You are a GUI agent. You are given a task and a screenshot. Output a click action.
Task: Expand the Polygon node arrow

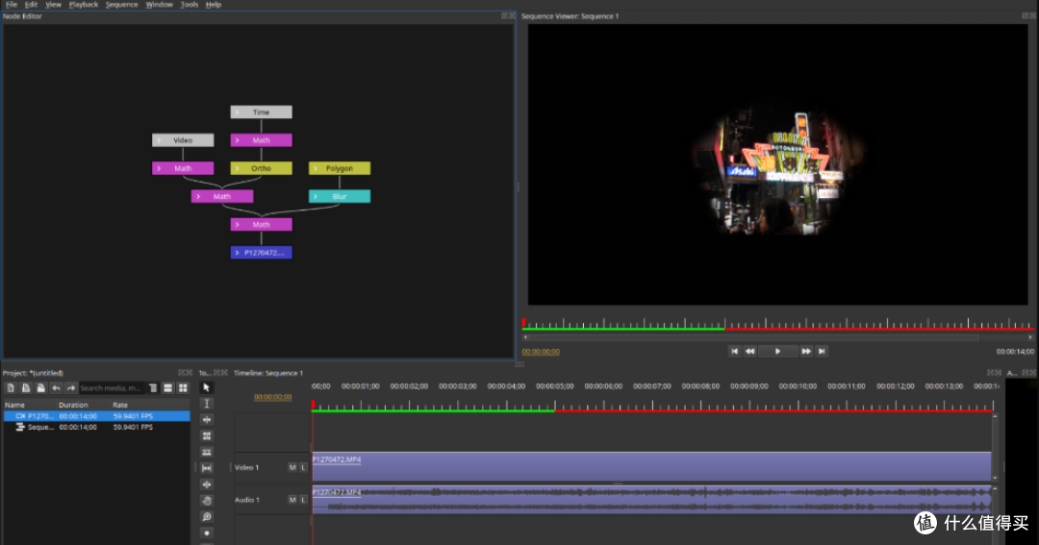point(316,168)
